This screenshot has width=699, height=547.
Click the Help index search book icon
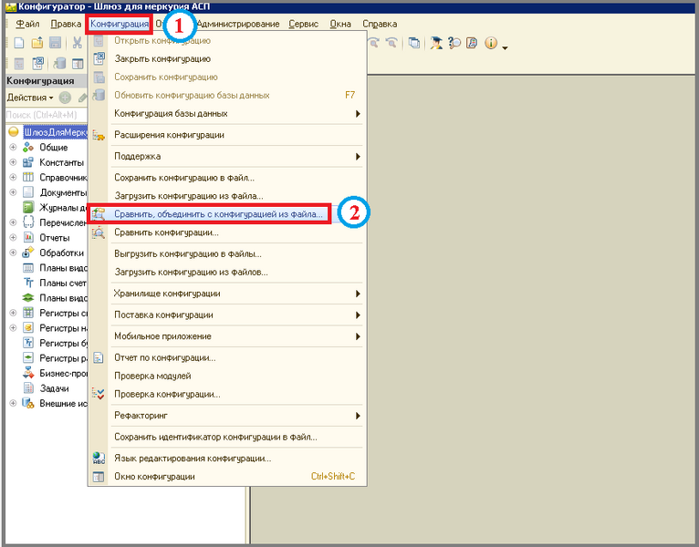(472, 43)
